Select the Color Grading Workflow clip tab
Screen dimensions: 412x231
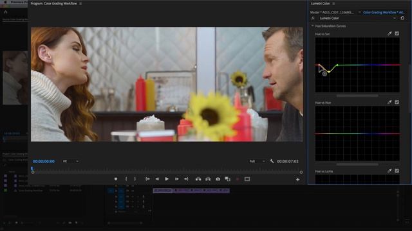pos(384,12)
